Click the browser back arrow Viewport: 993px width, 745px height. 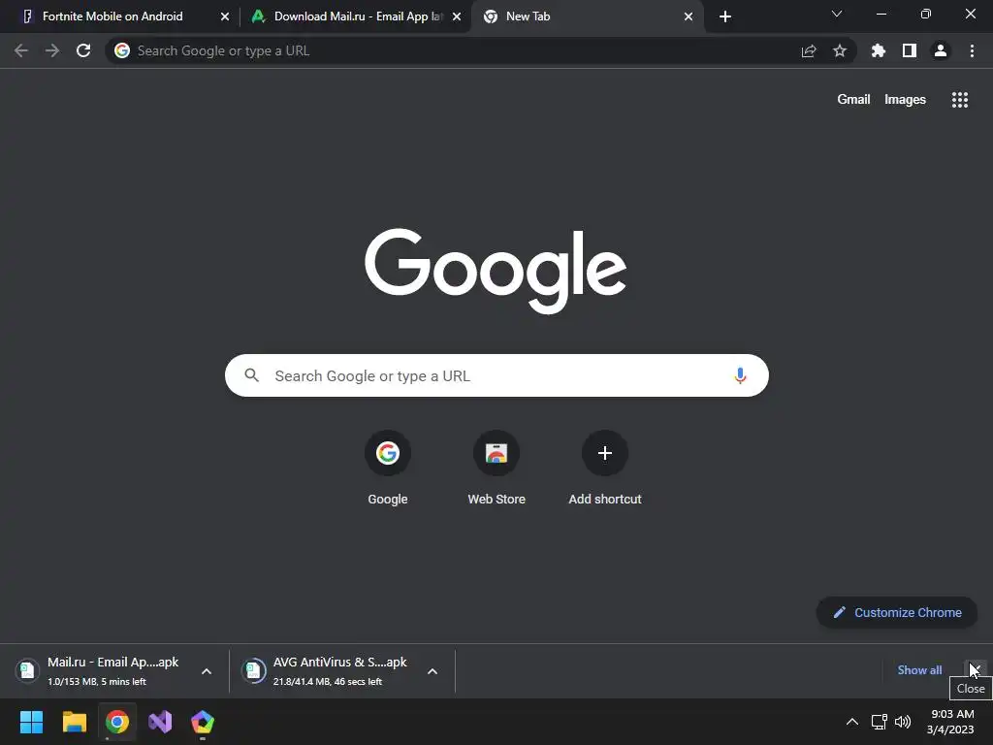21,50
